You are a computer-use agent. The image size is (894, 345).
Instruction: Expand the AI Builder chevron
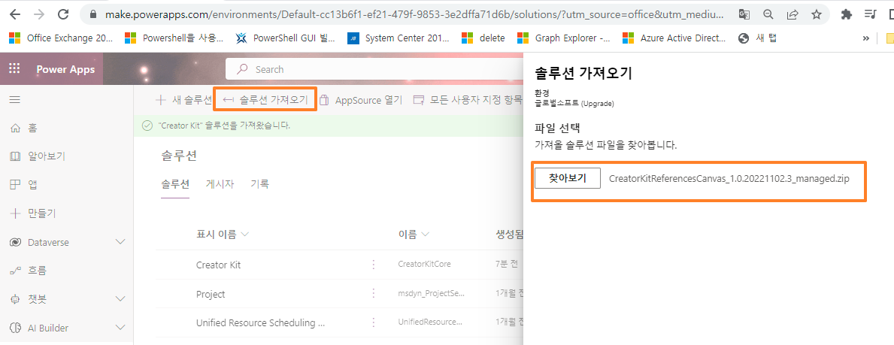tap(120, 327)
